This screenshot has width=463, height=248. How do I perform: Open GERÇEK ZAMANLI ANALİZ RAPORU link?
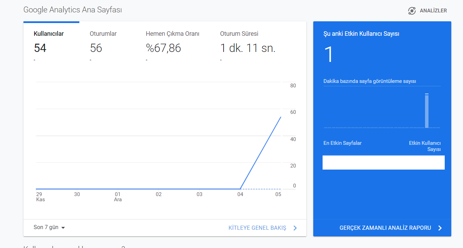[385, 228]
